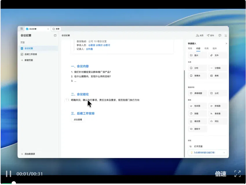Insert a 图片 (image) block

click(197, 55)
